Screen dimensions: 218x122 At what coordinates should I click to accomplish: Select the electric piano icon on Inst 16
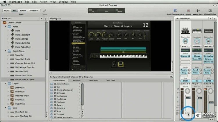tap(208, 31)
